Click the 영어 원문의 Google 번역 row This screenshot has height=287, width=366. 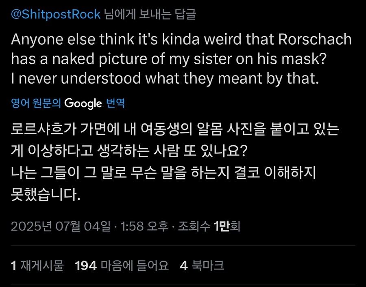pos(69,104)
